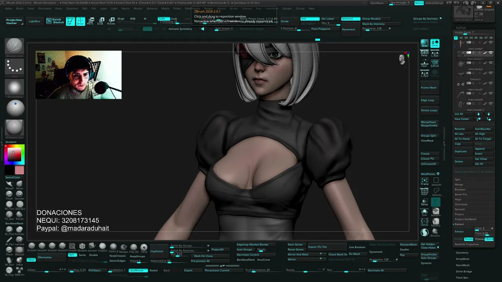
Task: Expand the Split section in SubTool
Action: point(457,179)
